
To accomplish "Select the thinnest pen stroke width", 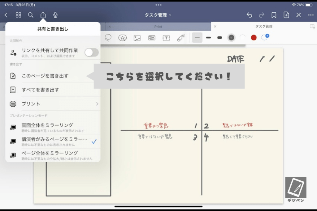I will (x=197, y=38).
